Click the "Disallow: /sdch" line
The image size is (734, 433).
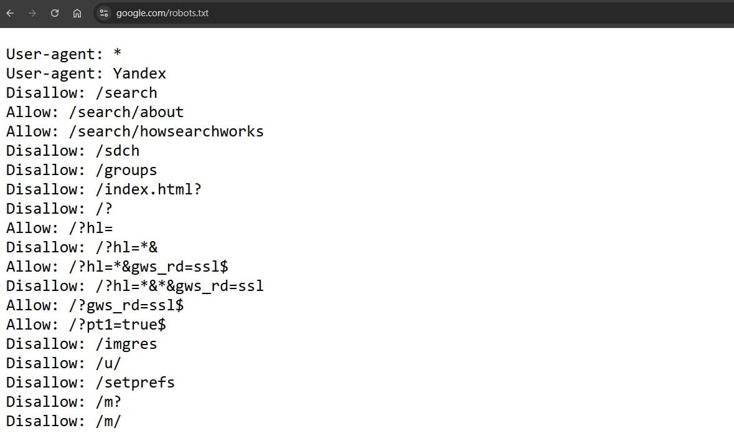point(73,151)
